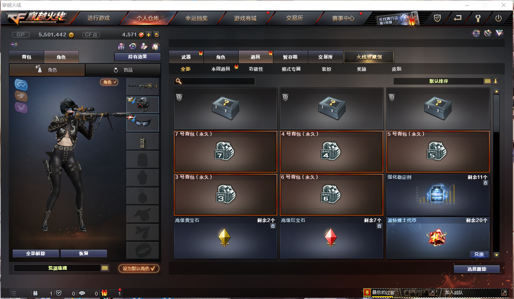Click the security shield icon in top bar

pyautogui.click(x=438, y=18)
